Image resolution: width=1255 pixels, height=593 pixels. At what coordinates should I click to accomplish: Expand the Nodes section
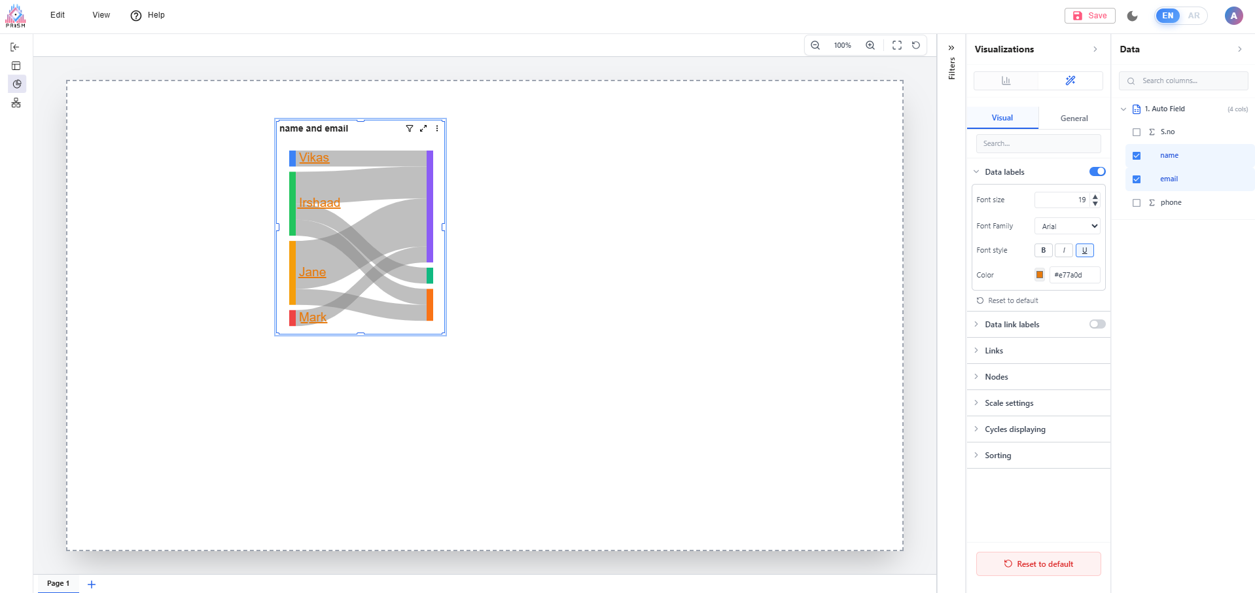coord(997,377)
